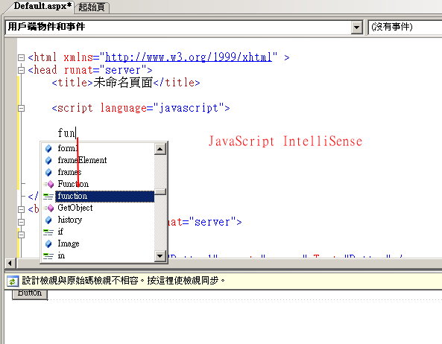
Task: Click the blue object icon beside Image
Action: [48, 243]
